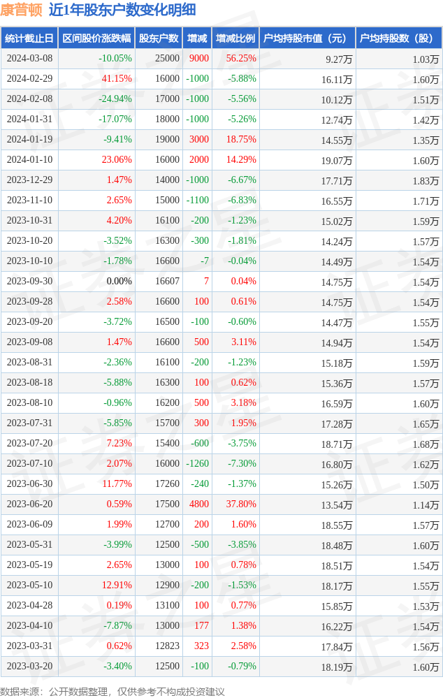The width and height of the screenshot is (443, 698).
Task: Click the 2023-03-20 date cell
Action: (x=29, y=667)
